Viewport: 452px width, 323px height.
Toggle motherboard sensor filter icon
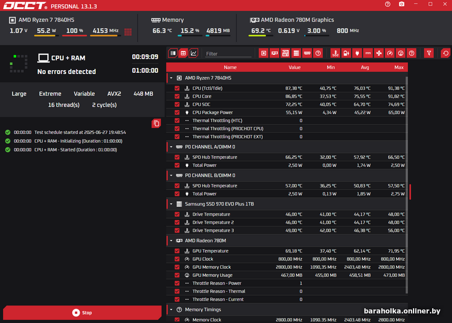click(x=285, y=53)
